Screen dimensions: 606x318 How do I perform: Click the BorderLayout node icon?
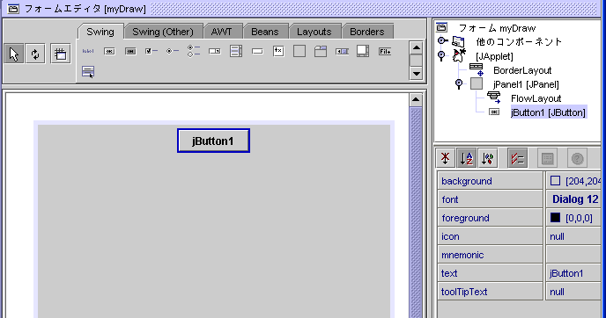click(x=477, y=69)
